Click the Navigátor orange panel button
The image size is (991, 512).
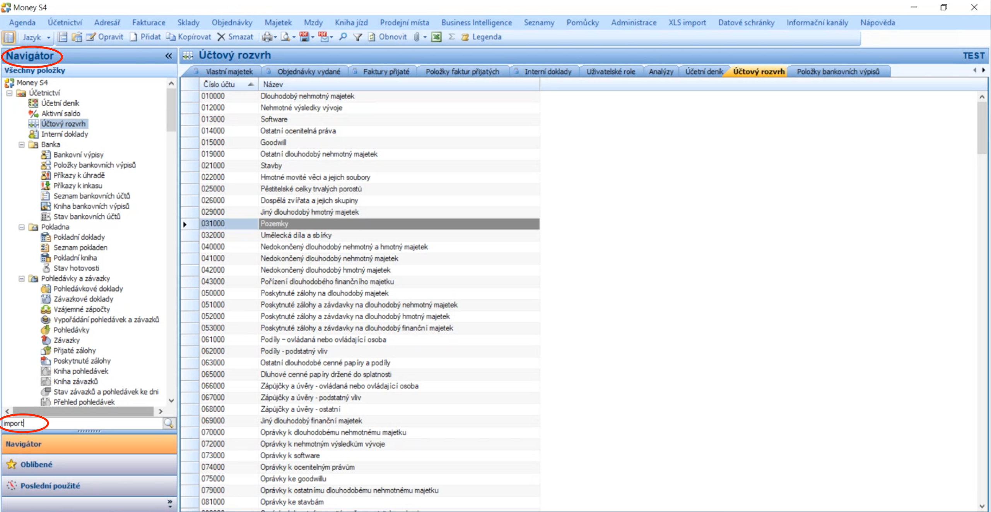click(x=89, y=444)
